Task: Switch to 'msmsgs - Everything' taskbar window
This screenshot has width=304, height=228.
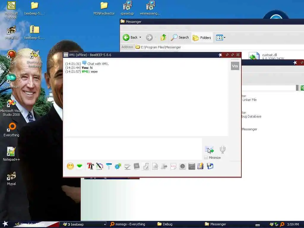Action: pos(128,224)
